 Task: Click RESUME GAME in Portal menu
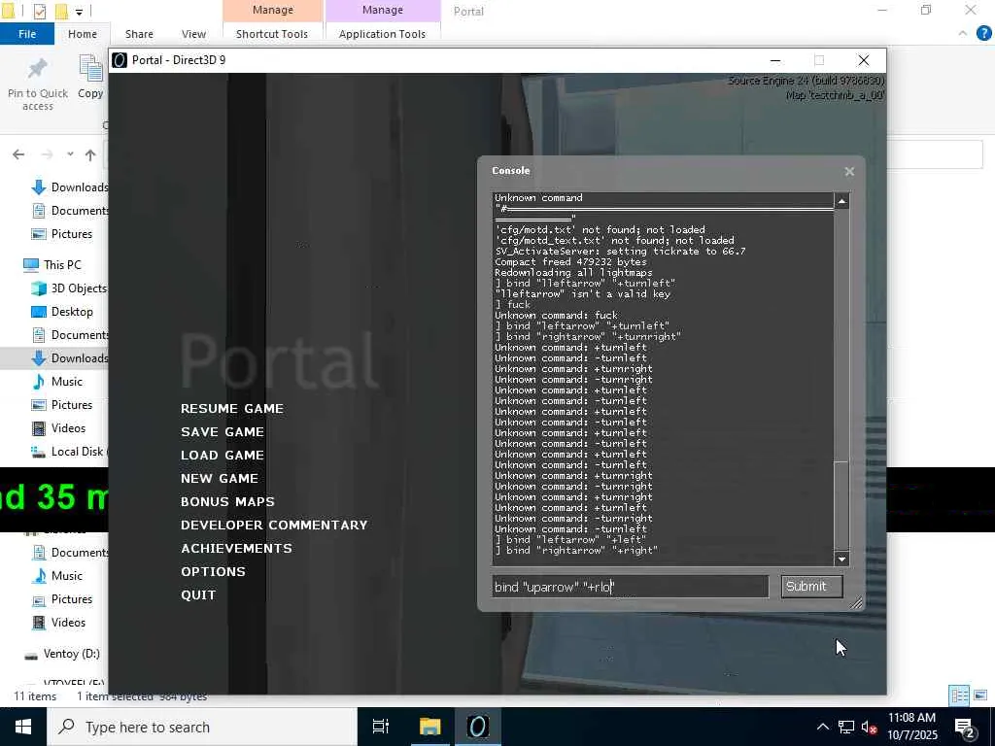231,409
